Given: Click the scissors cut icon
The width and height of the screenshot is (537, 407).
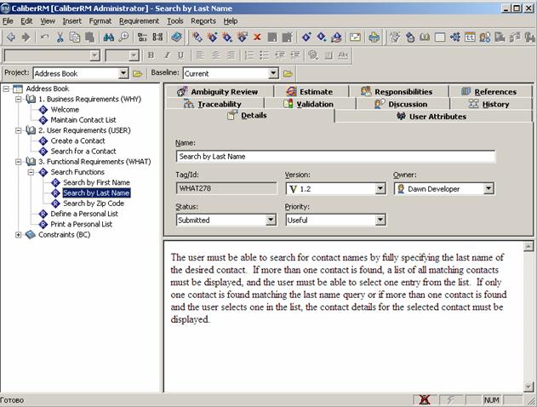Looking at the screenshot, I should click(60, 37).
